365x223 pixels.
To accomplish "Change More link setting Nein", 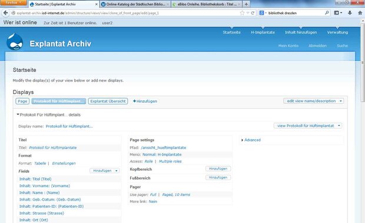I will tap(153, 201).
